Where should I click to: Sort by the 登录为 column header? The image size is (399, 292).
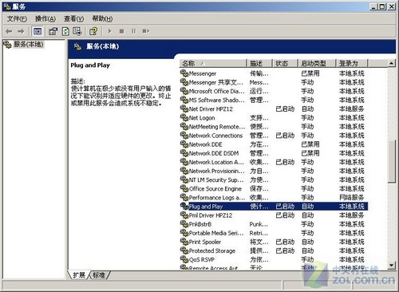point(352,63)
